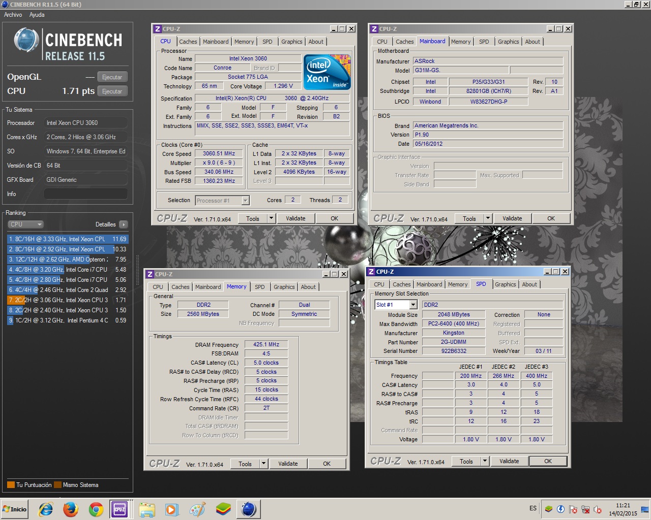The image size is (651, 520).
Task: Click Tools button in CPU tab window
Action: click(x=253, y=219)
